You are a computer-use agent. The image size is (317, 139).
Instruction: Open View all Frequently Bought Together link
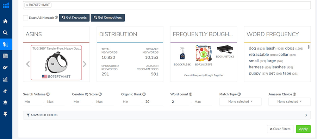tap(204, 75)
